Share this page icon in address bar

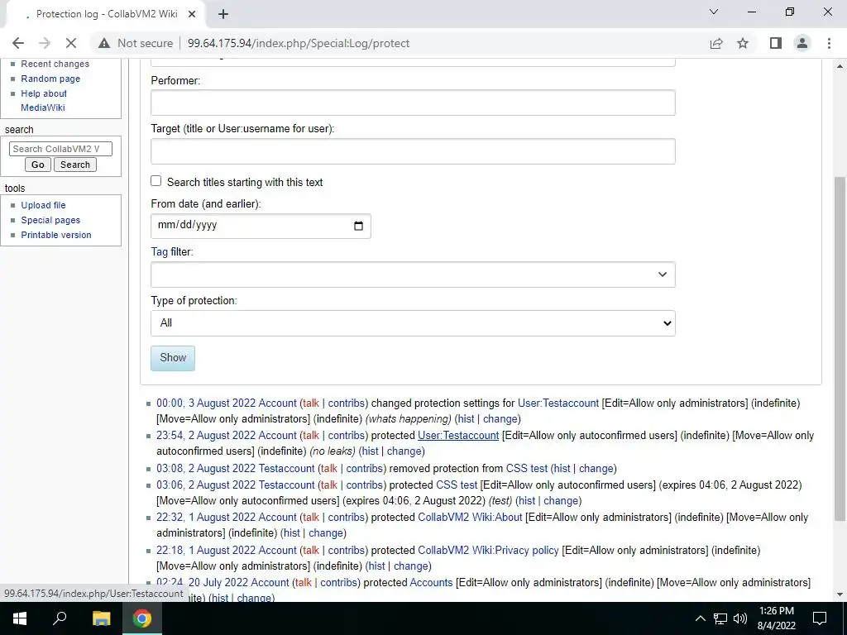716,43
